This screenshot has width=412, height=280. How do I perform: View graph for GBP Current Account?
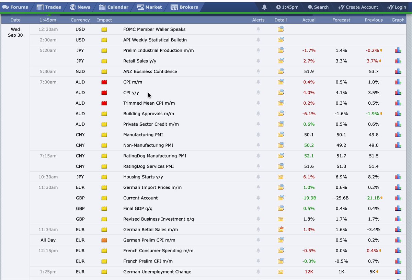click(398, 198)
